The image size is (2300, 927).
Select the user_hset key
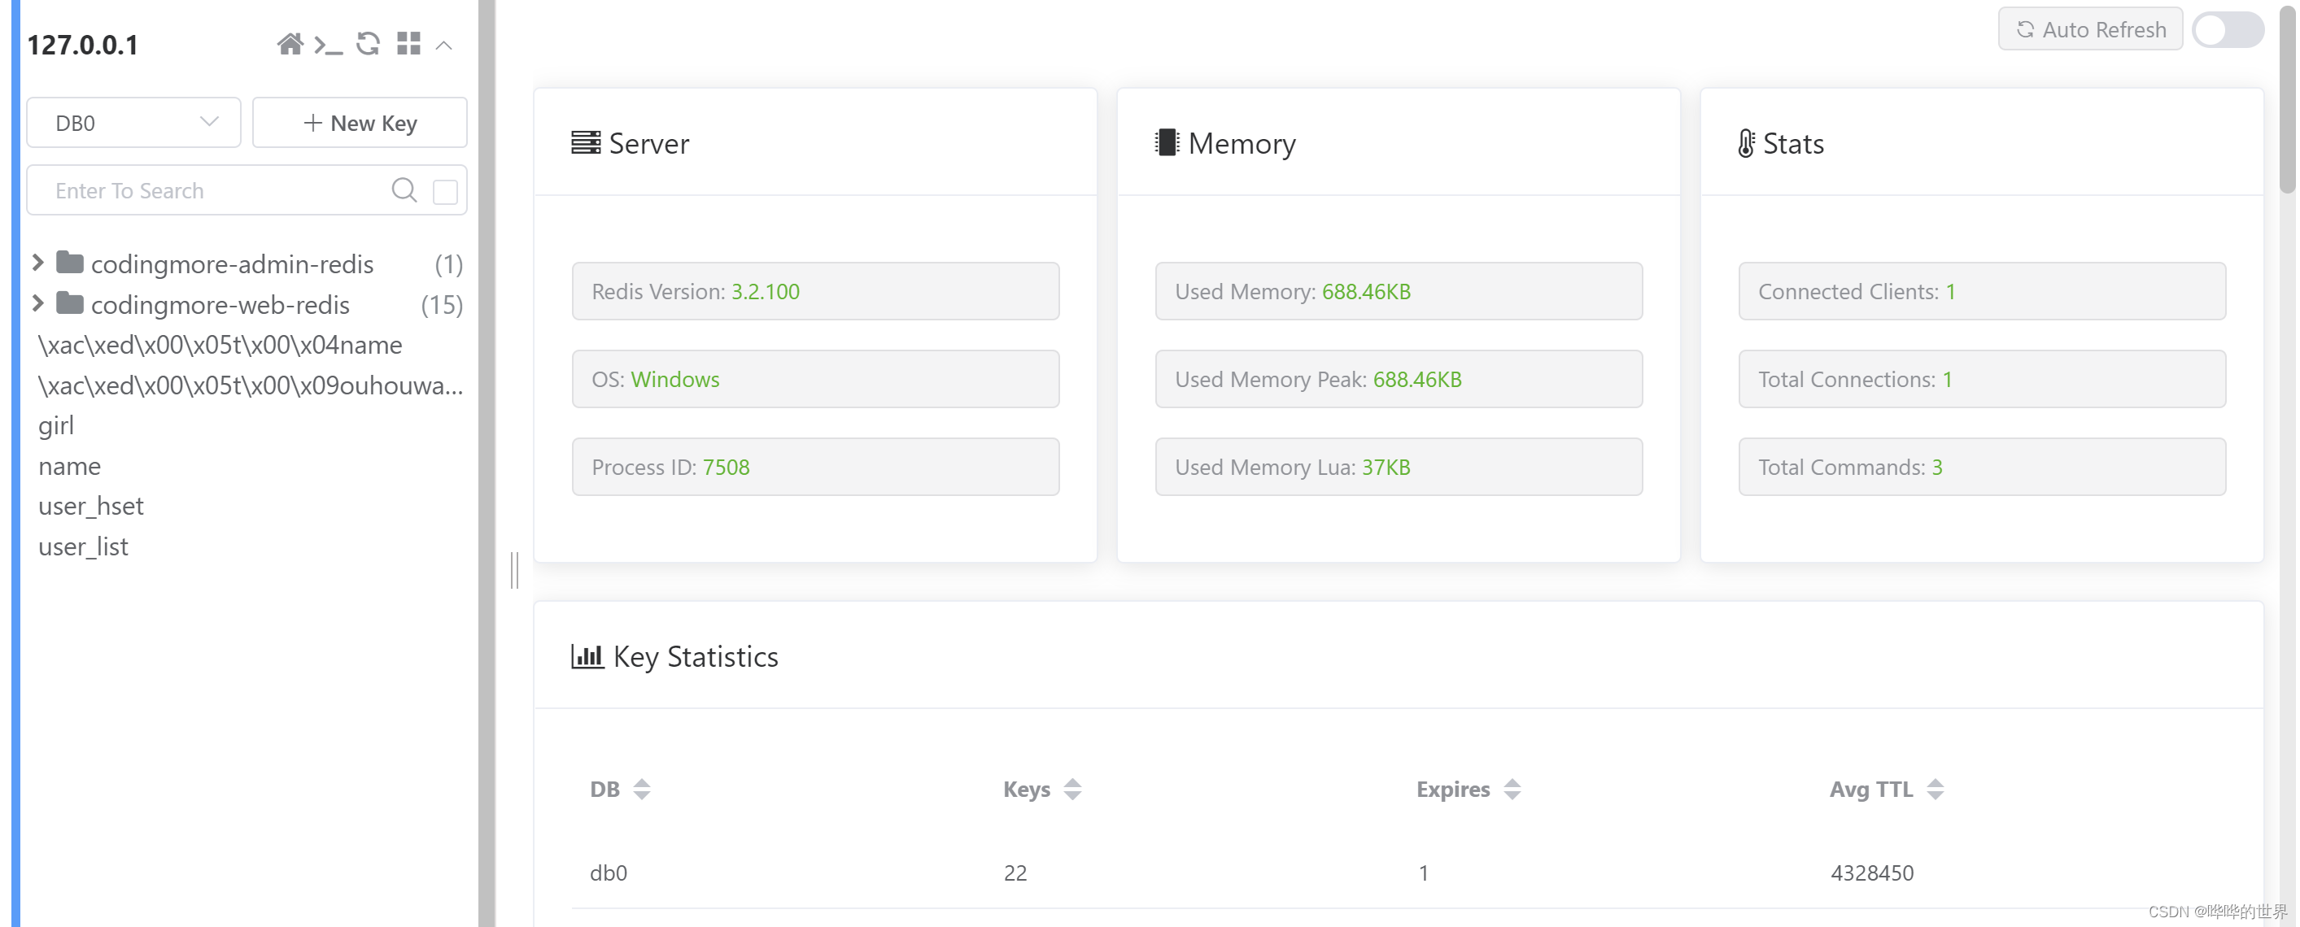point(91,506)
